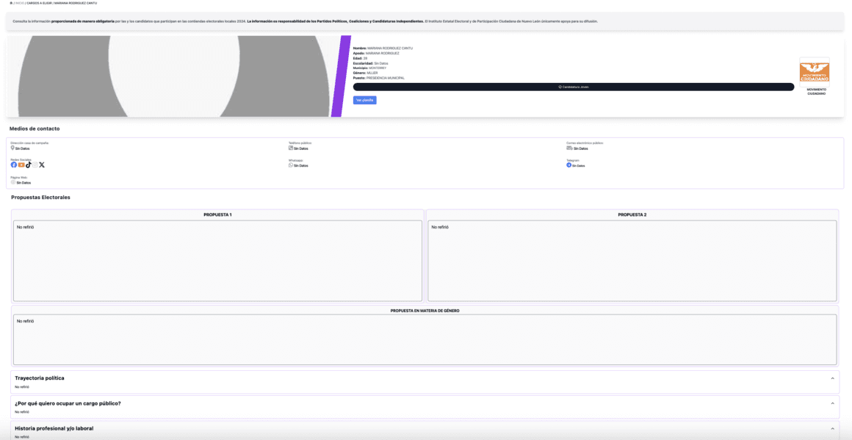Collapse the Trayectoria política section
Viewport: 852px width, 440px height.
(x=832, y=378)
